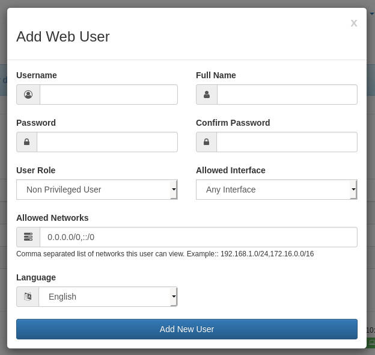Screen dimensions: 375x355
Task: Click the lock icon beside Password
Action: coord(26,142)
